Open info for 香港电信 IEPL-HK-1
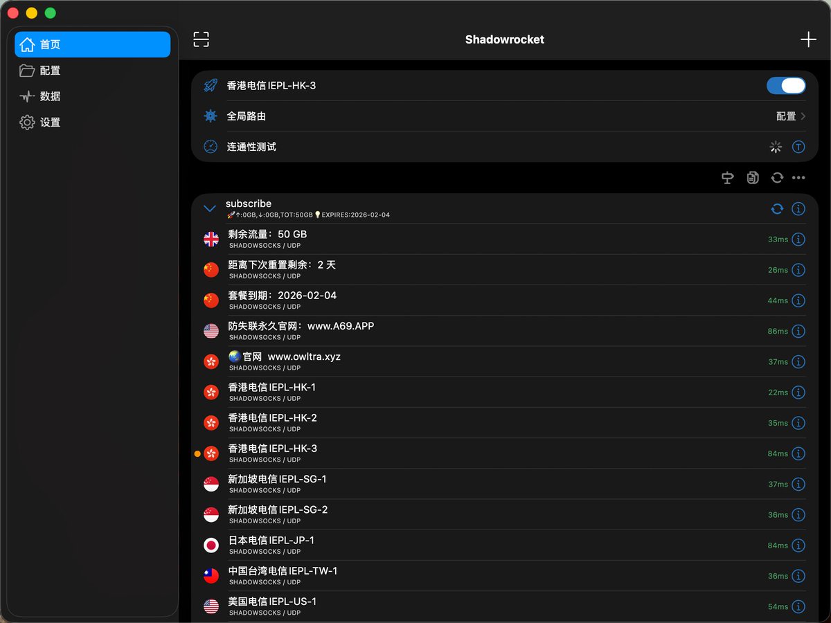Viewport: 831px width, 623px height. (798, 392)
